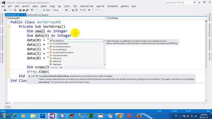Open Google Chrome from the taskbar
This screenshot has width=212, height=119.
click(120, 116)
